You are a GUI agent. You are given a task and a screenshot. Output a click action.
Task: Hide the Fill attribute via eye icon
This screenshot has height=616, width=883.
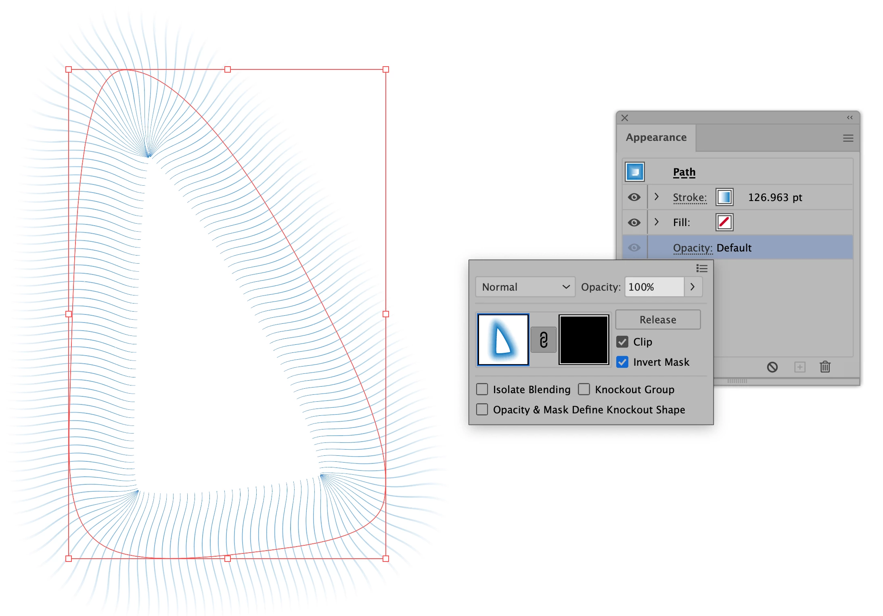click(634, 222)
